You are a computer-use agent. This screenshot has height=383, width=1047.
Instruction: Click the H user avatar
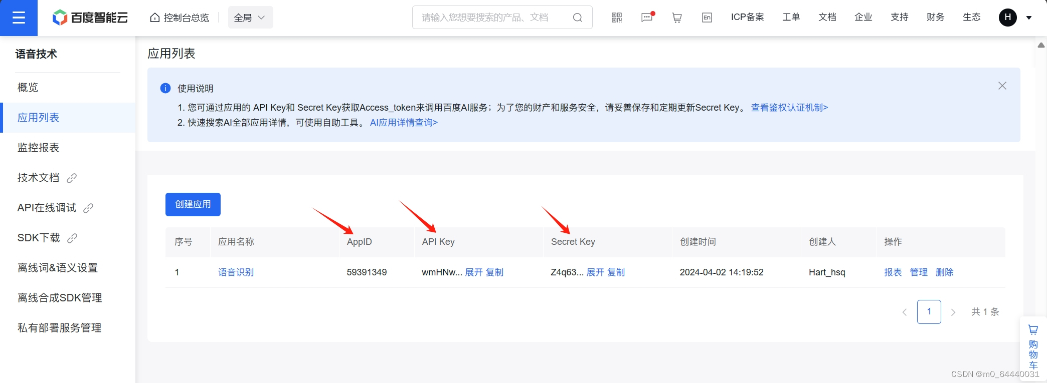(1008, 18)
